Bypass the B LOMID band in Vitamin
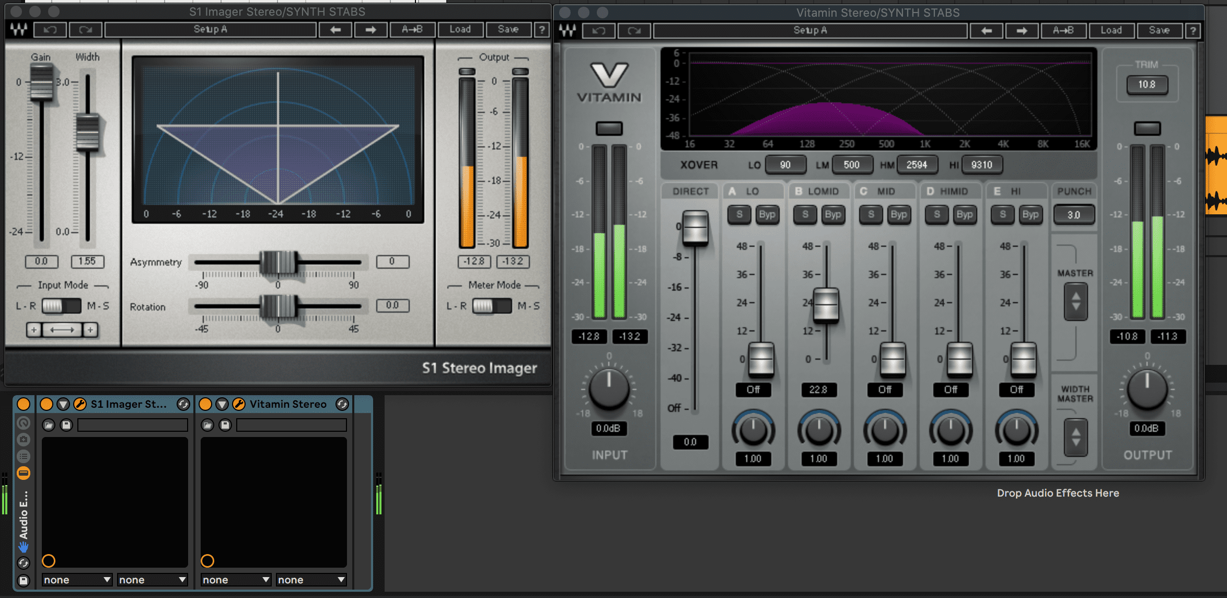Viewport: 1227px width, 598px height. click(833, 214)
